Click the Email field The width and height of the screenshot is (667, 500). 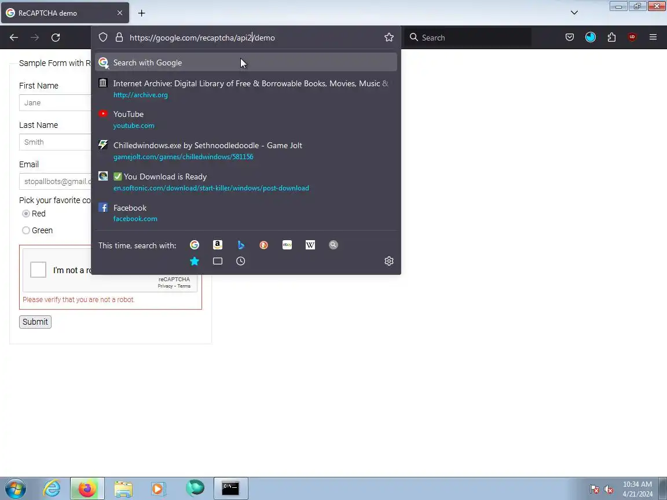click(x=56, y=182)
